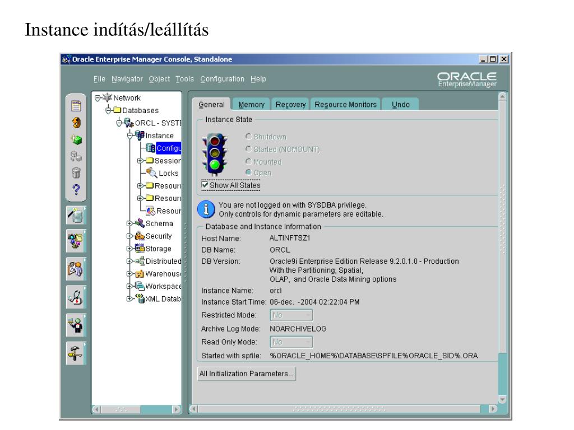Screen dimensions: 574x430
Task: Click All Initialization Parameters button
Action: point(247,373)
